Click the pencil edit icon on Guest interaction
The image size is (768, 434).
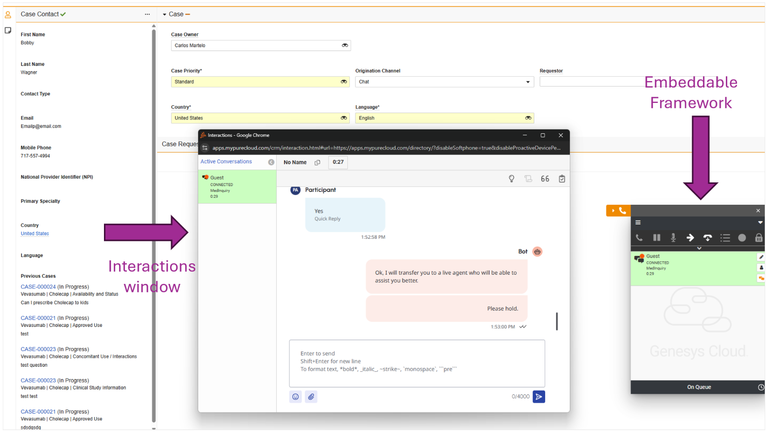pyautogui.click(x=761, y=257)
